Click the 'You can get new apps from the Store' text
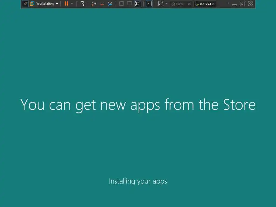 pyautogui.click(x=138, y=105)
